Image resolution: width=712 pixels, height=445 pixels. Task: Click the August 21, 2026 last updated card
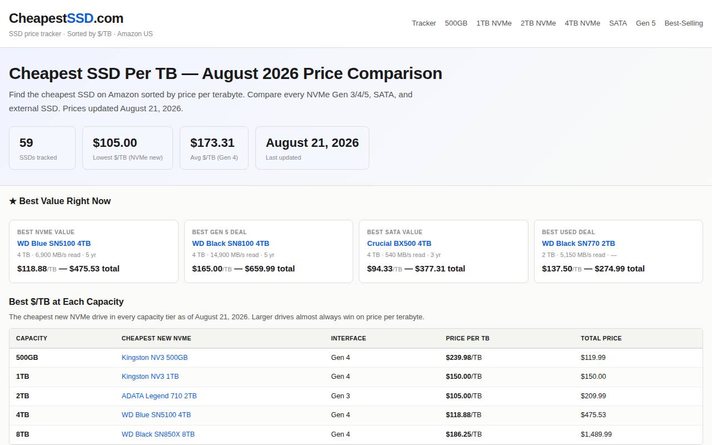tap(312, 148)
